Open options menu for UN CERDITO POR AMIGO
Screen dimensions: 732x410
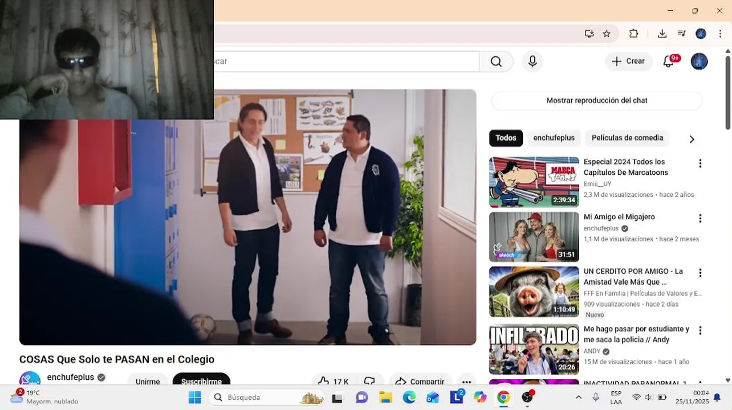click(700, 273)
